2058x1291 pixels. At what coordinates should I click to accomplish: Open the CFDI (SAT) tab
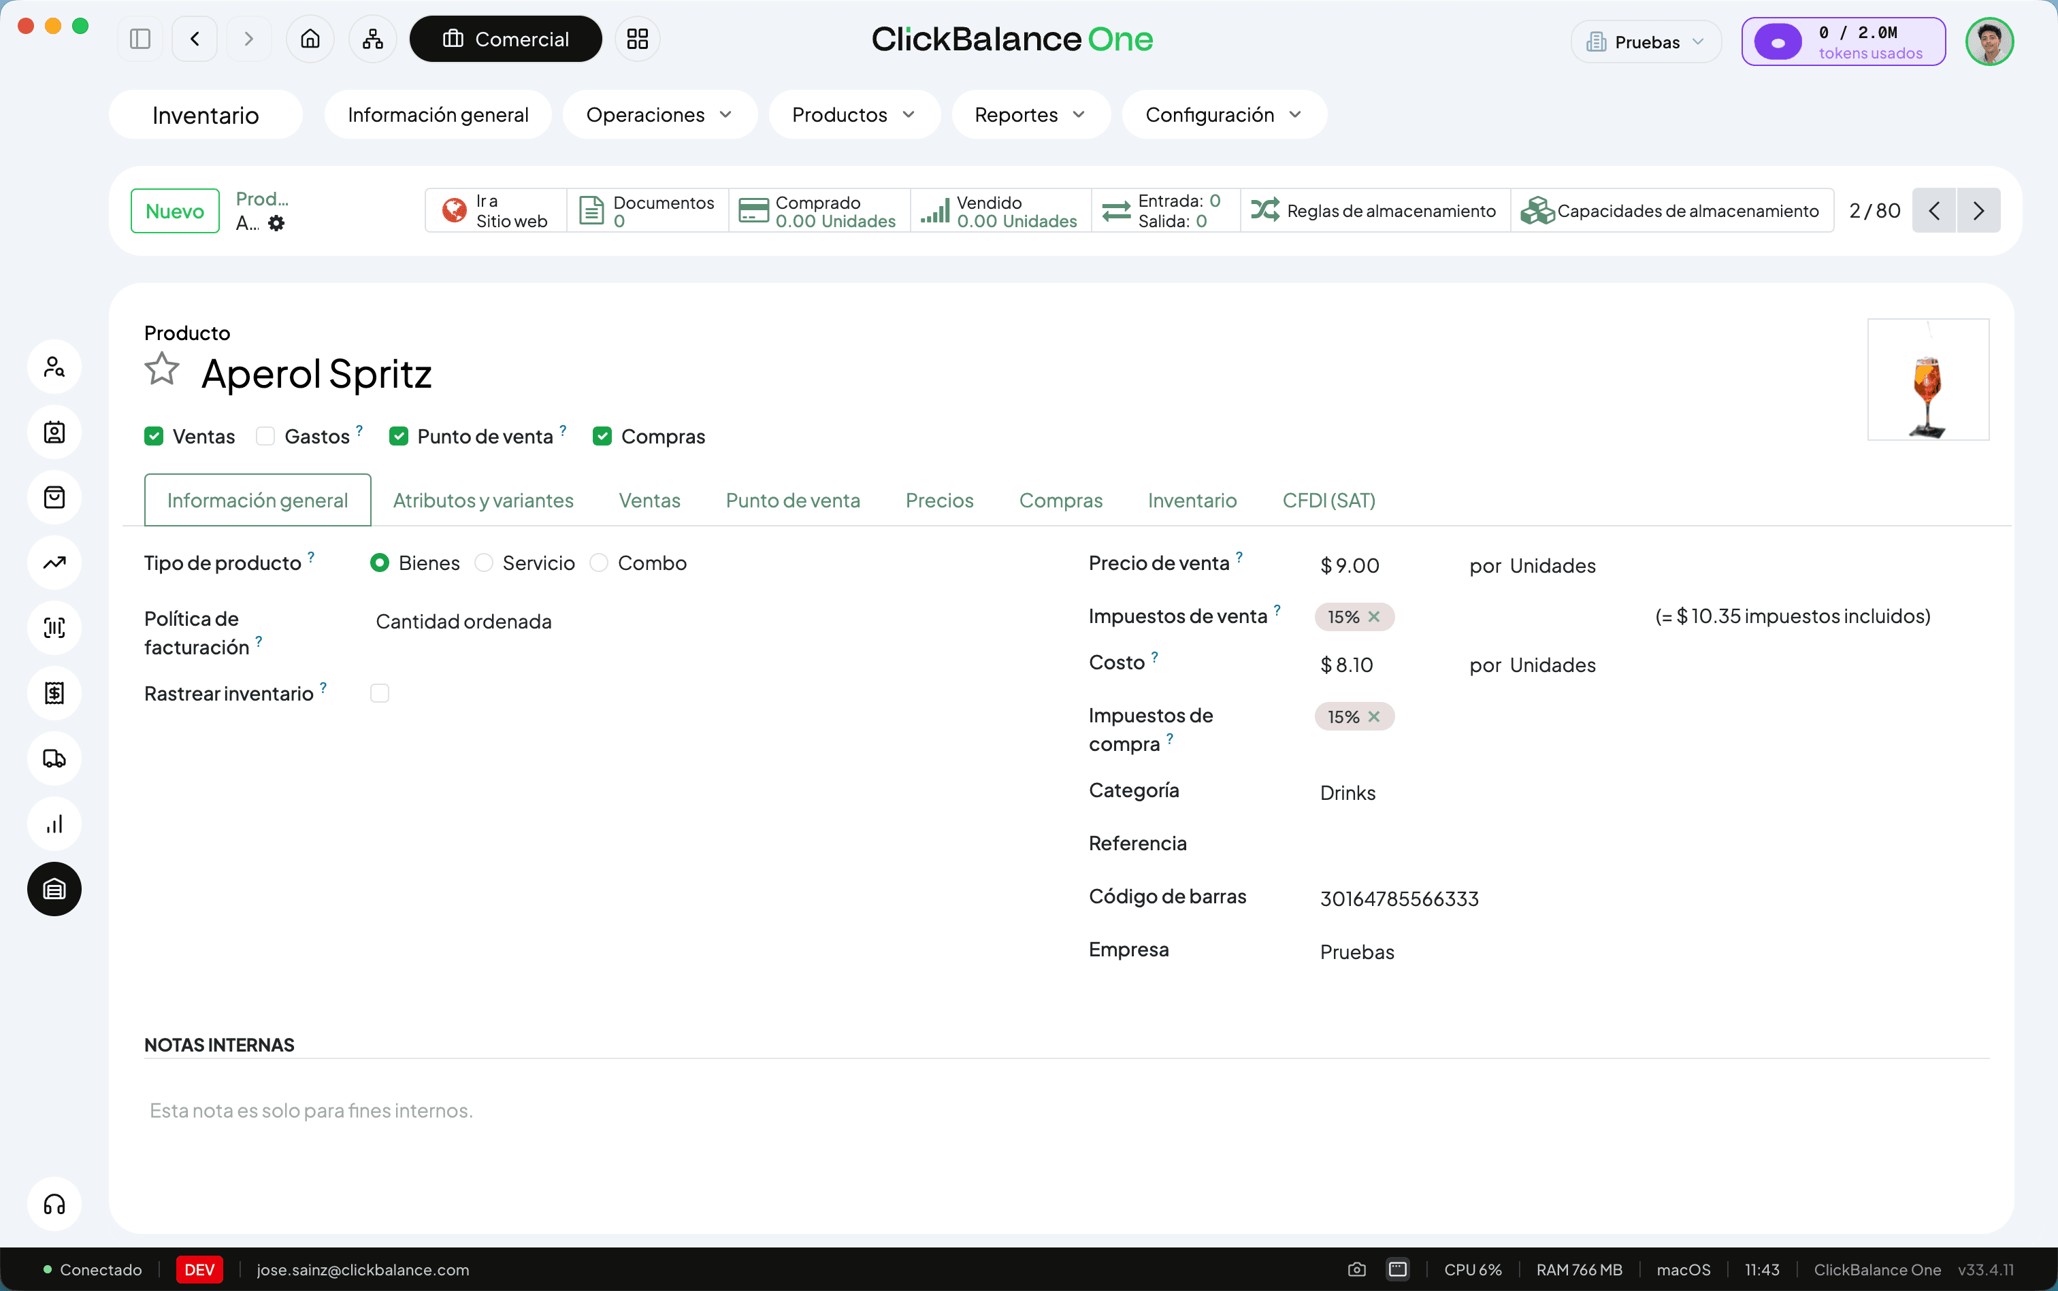tap(1328, 501)
